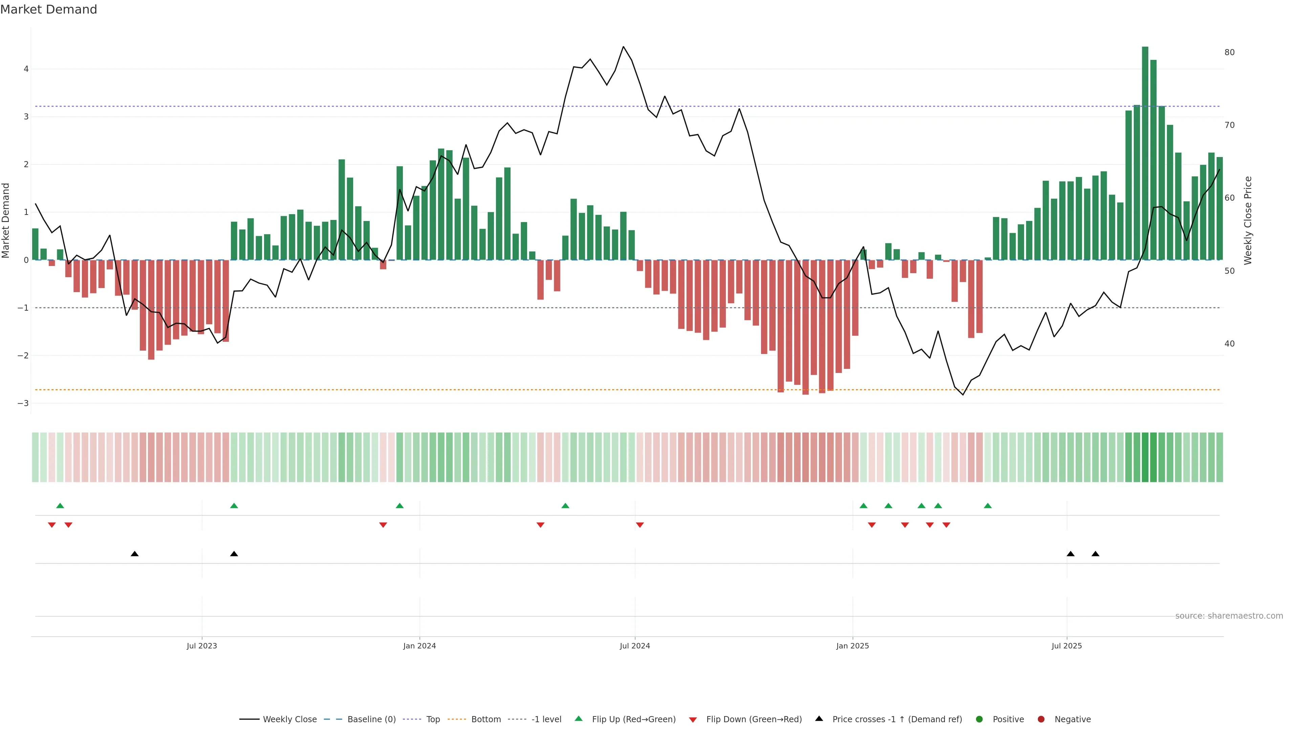Click the leftmost black price-cross triangle marker
Viewport: 1300px width, 731px height.
click(135, 554)
